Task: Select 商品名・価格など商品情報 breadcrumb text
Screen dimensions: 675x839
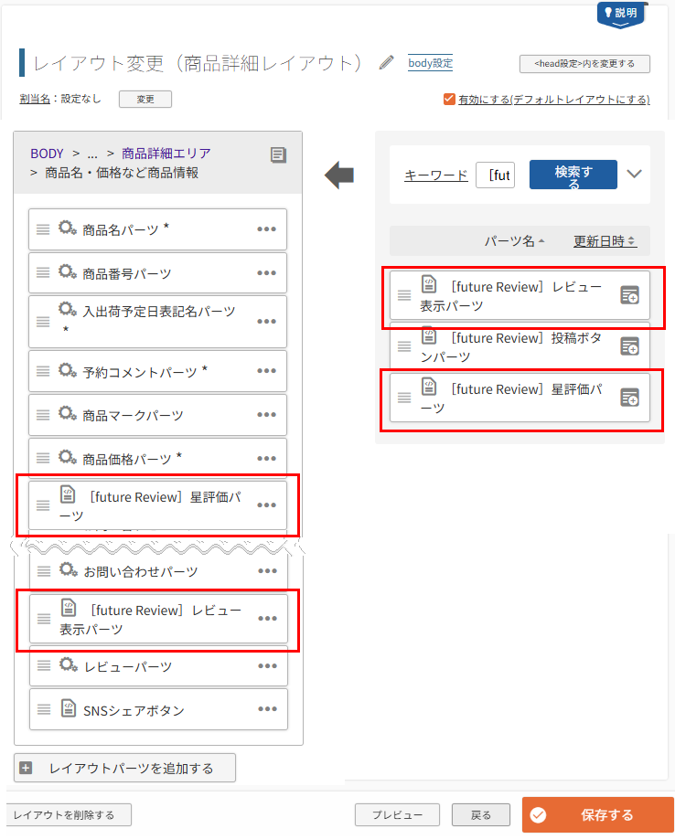Action: tap(122, 173)
